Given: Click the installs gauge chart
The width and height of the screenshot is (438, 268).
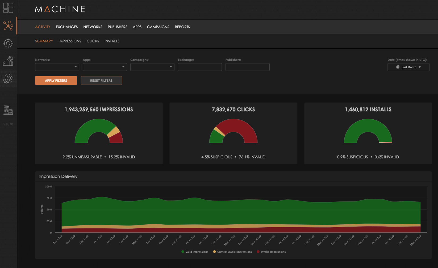Looking at the screenshot, I should coord(368,131).
